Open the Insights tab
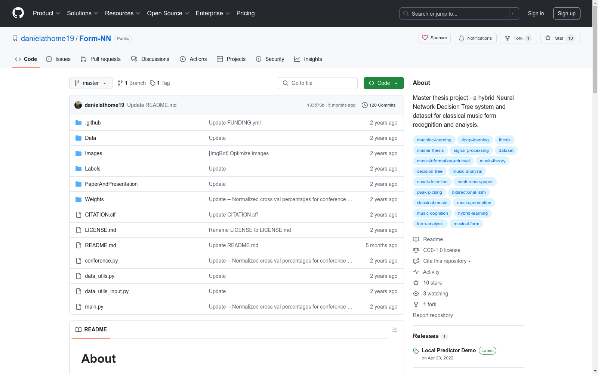 tap(308, 59)
